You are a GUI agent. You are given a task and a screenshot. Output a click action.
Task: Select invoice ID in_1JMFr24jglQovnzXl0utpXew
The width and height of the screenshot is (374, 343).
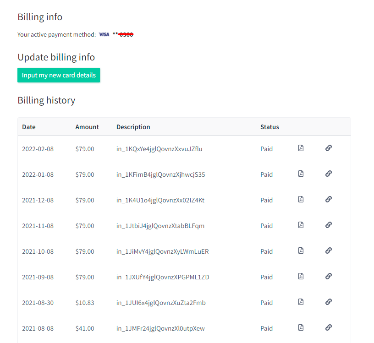pyautogui.click(x=160, y=329)
